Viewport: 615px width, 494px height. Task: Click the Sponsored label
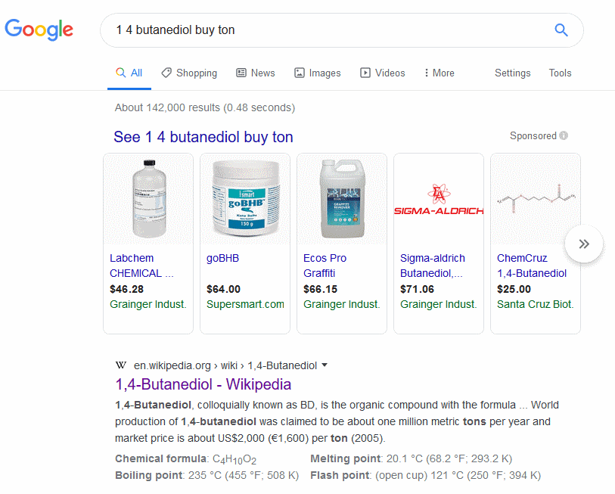[533, 135]
